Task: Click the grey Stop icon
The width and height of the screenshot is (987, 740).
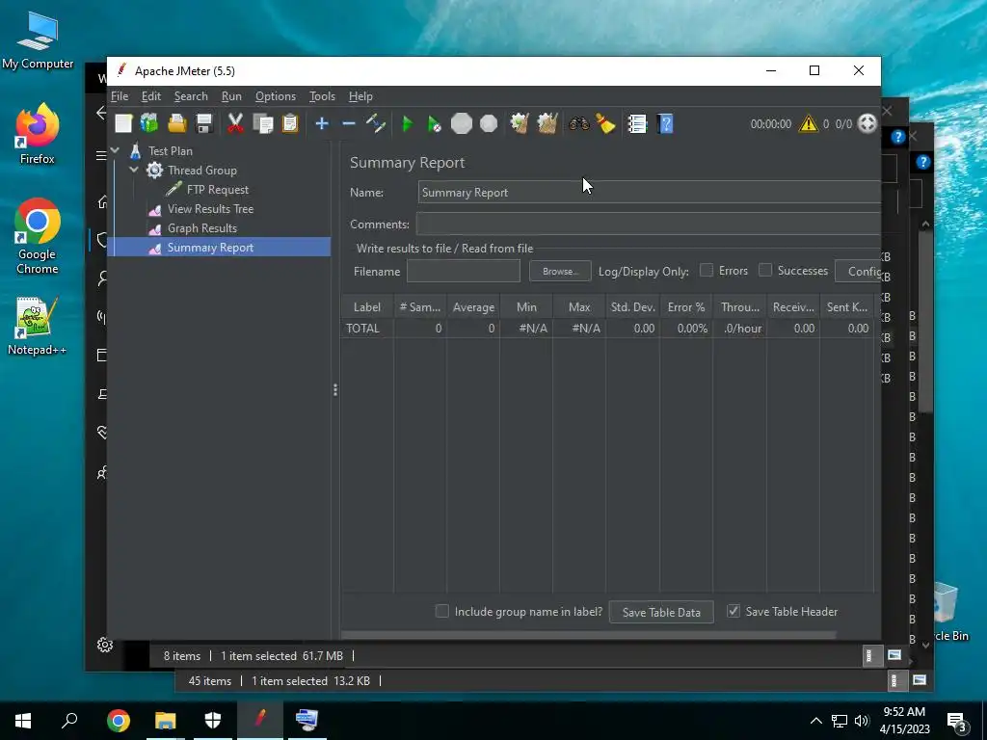Action: coord(462,123)
